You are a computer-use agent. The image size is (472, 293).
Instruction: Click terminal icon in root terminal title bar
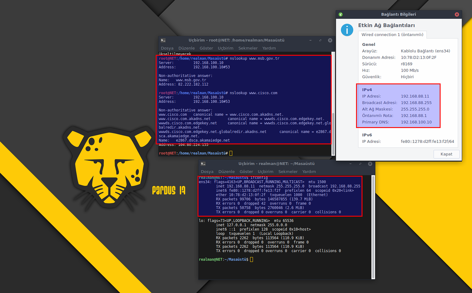pyautogui.click(x=163, y=40)
